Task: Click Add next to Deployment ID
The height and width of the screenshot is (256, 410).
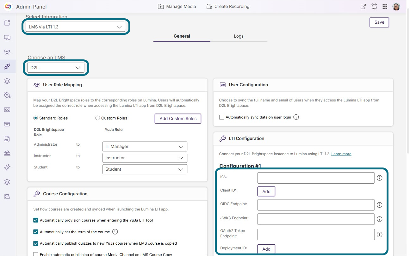Action: tap(266, 249)
